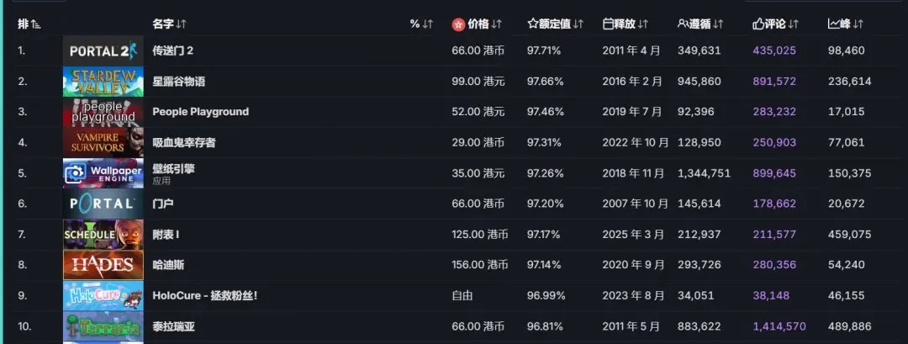Click the star icon beside 额定值
Screen dimensions: 908x344
[533, 24]
